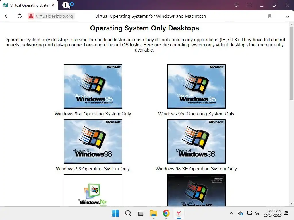Open File Explorer from the taskbar

pyautogui.click(x=154, y=213)
